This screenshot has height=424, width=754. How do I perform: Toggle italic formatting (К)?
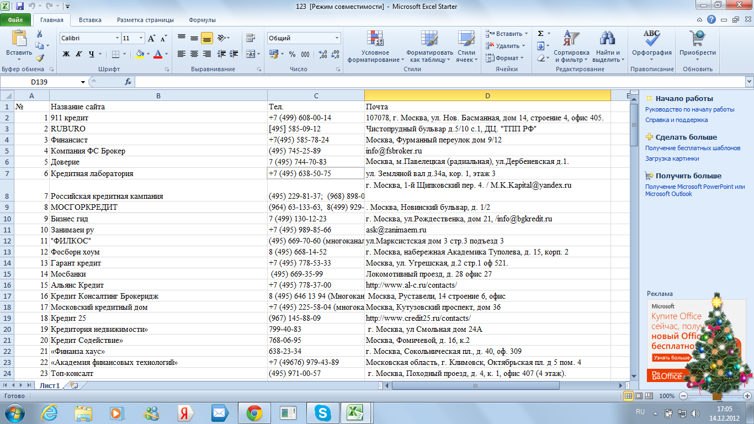coord(79,54)
